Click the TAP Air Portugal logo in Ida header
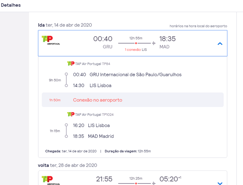The height and width of the screenshot is (185, 243). (51, 40)
